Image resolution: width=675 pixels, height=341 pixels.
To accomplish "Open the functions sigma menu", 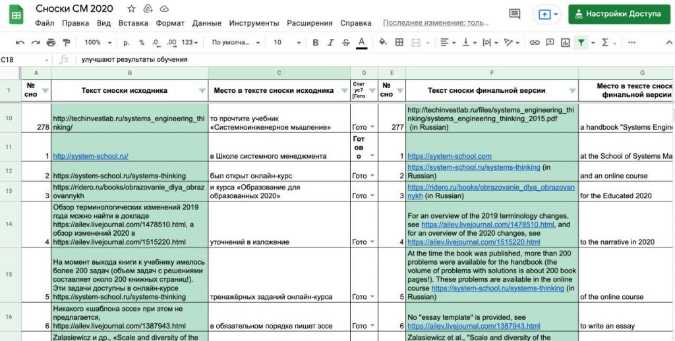I will pyautogui.click(x=605, y=43).
